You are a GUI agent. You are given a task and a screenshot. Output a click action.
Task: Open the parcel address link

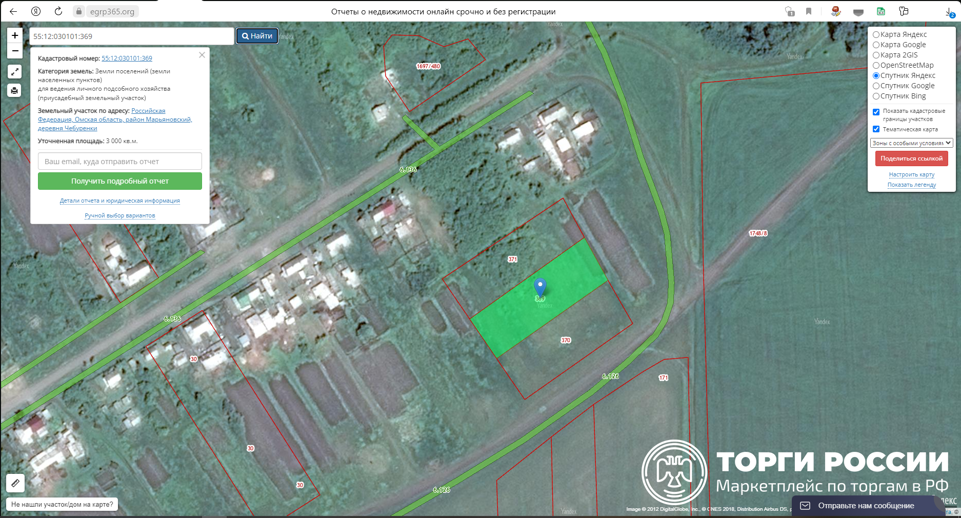coord(115,119)
